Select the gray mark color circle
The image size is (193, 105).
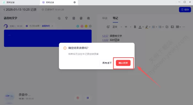click(x=90, y=26)
